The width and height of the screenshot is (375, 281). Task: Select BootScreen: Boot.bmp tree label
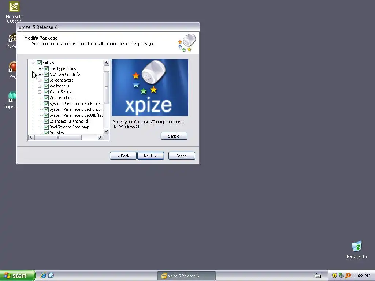pos(69,127)
